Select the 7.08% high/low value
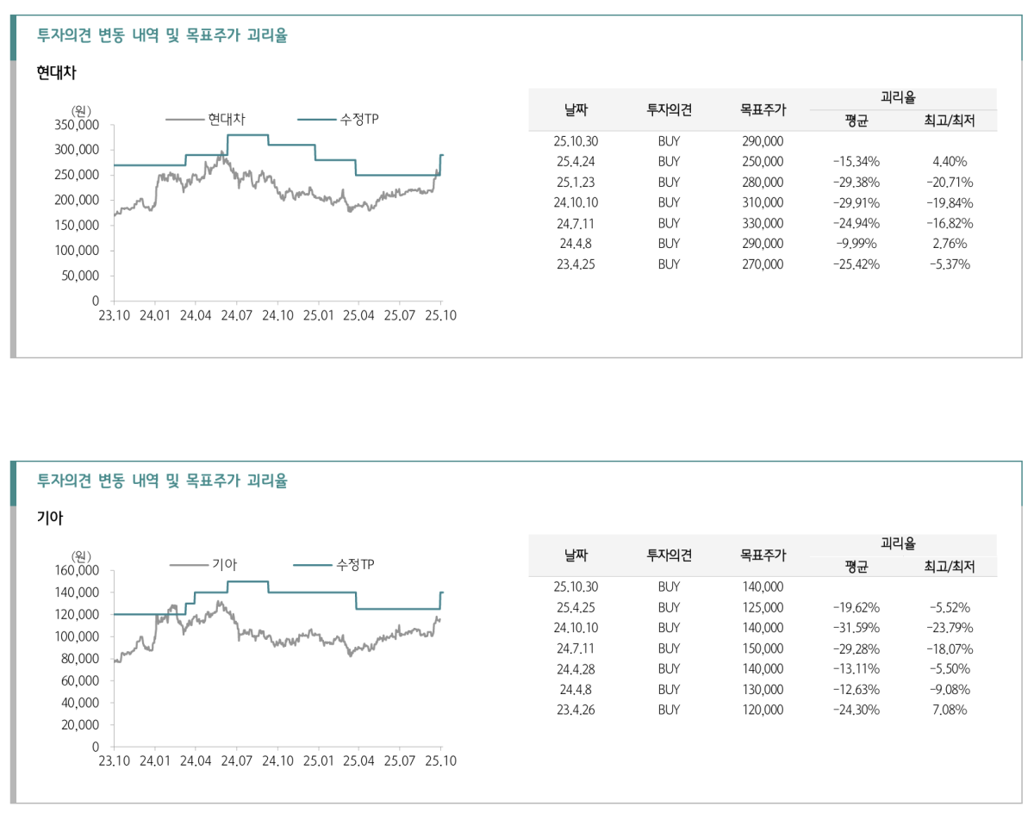This screenshot has width=1034, height=819. click(x=950, y=710)
